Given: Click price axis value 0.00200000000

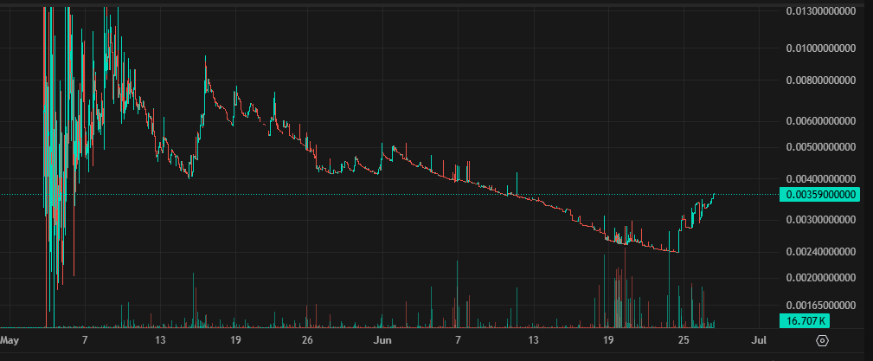Looking at the screenshot, I should click(x=820, y=277).
